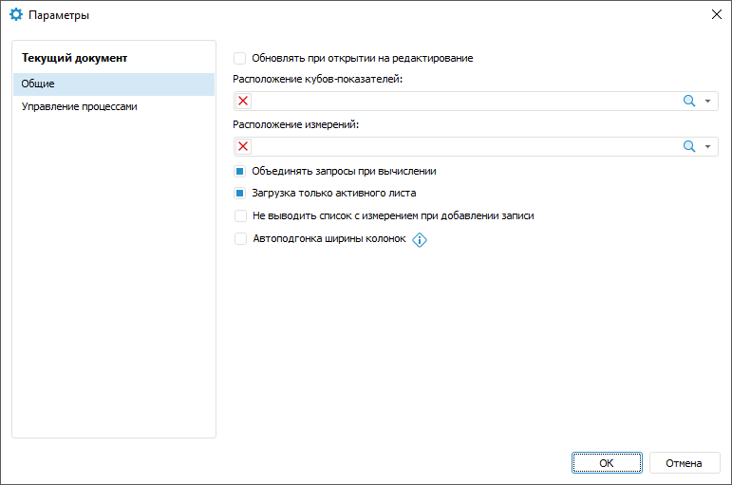Expand the cubes location dropdown arrow
The width and height of the screenshot is (732, 485).
707,102
